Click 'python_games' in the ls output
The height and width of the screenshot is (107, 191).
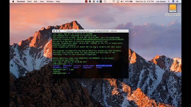tap(89, 66)
